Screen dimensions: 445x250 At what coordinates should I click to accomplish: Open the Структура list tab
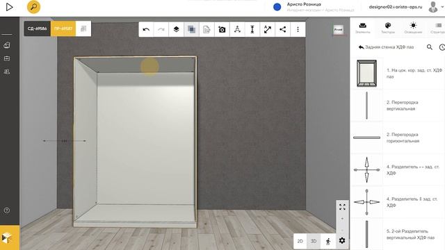click(x=438, y=28)
